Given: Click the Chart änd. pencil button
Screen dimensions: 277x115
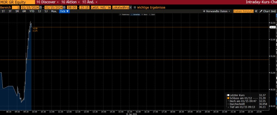Looking at the screenshot, I should click(268, 11).
